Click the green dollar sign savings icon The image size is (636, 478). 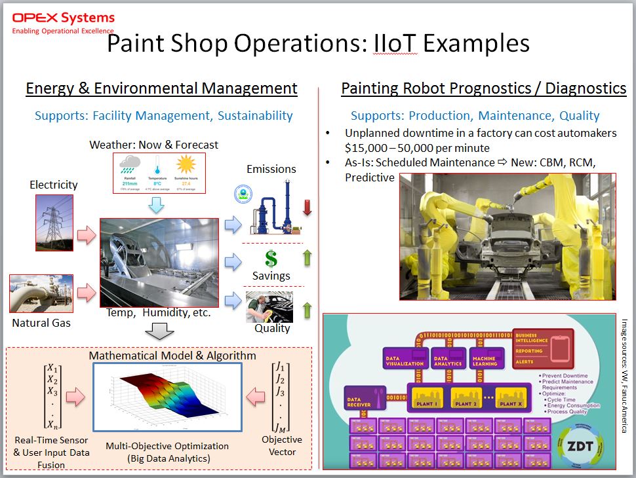coord(271,259)
